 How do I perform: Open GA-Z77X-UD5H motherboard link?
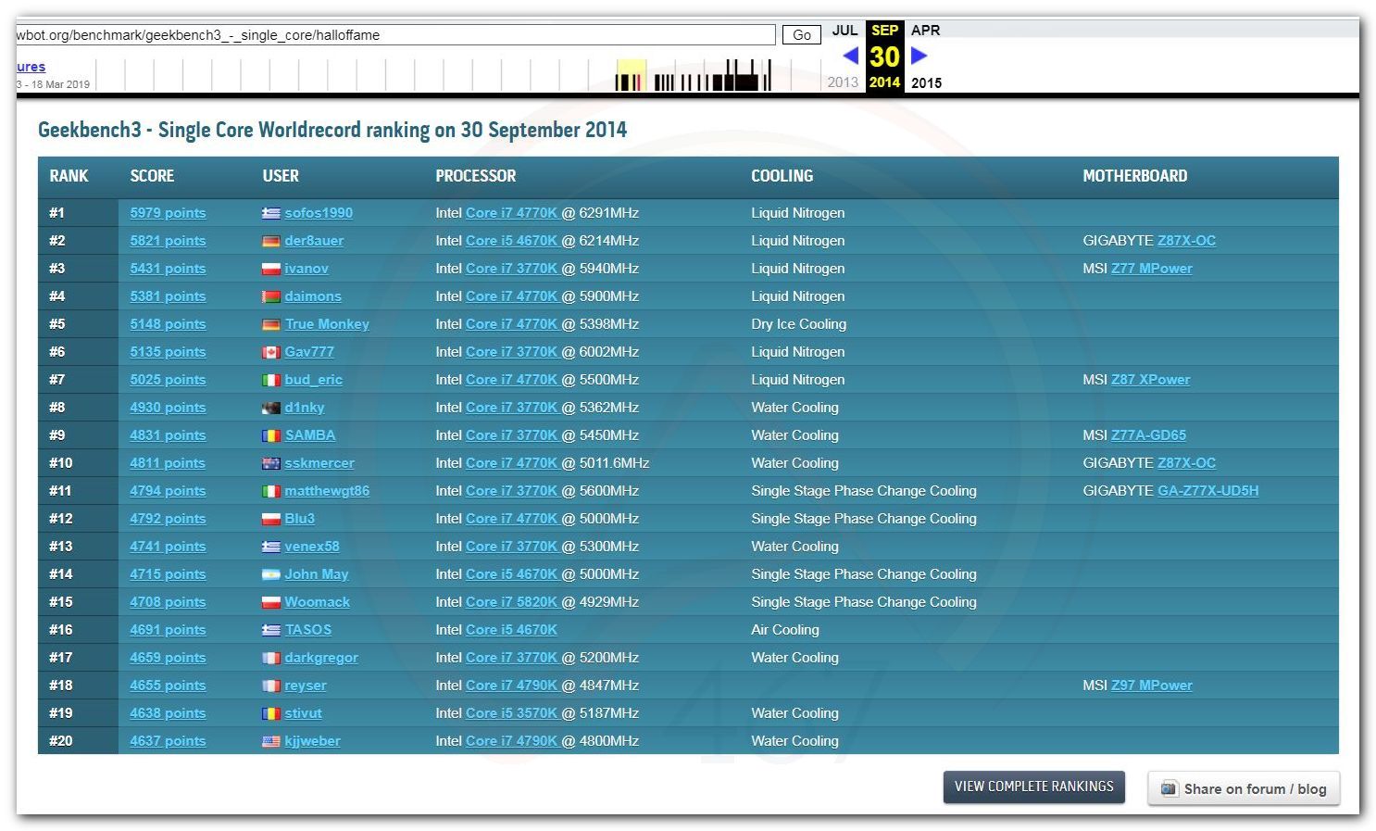click(x=1208, y=491)
